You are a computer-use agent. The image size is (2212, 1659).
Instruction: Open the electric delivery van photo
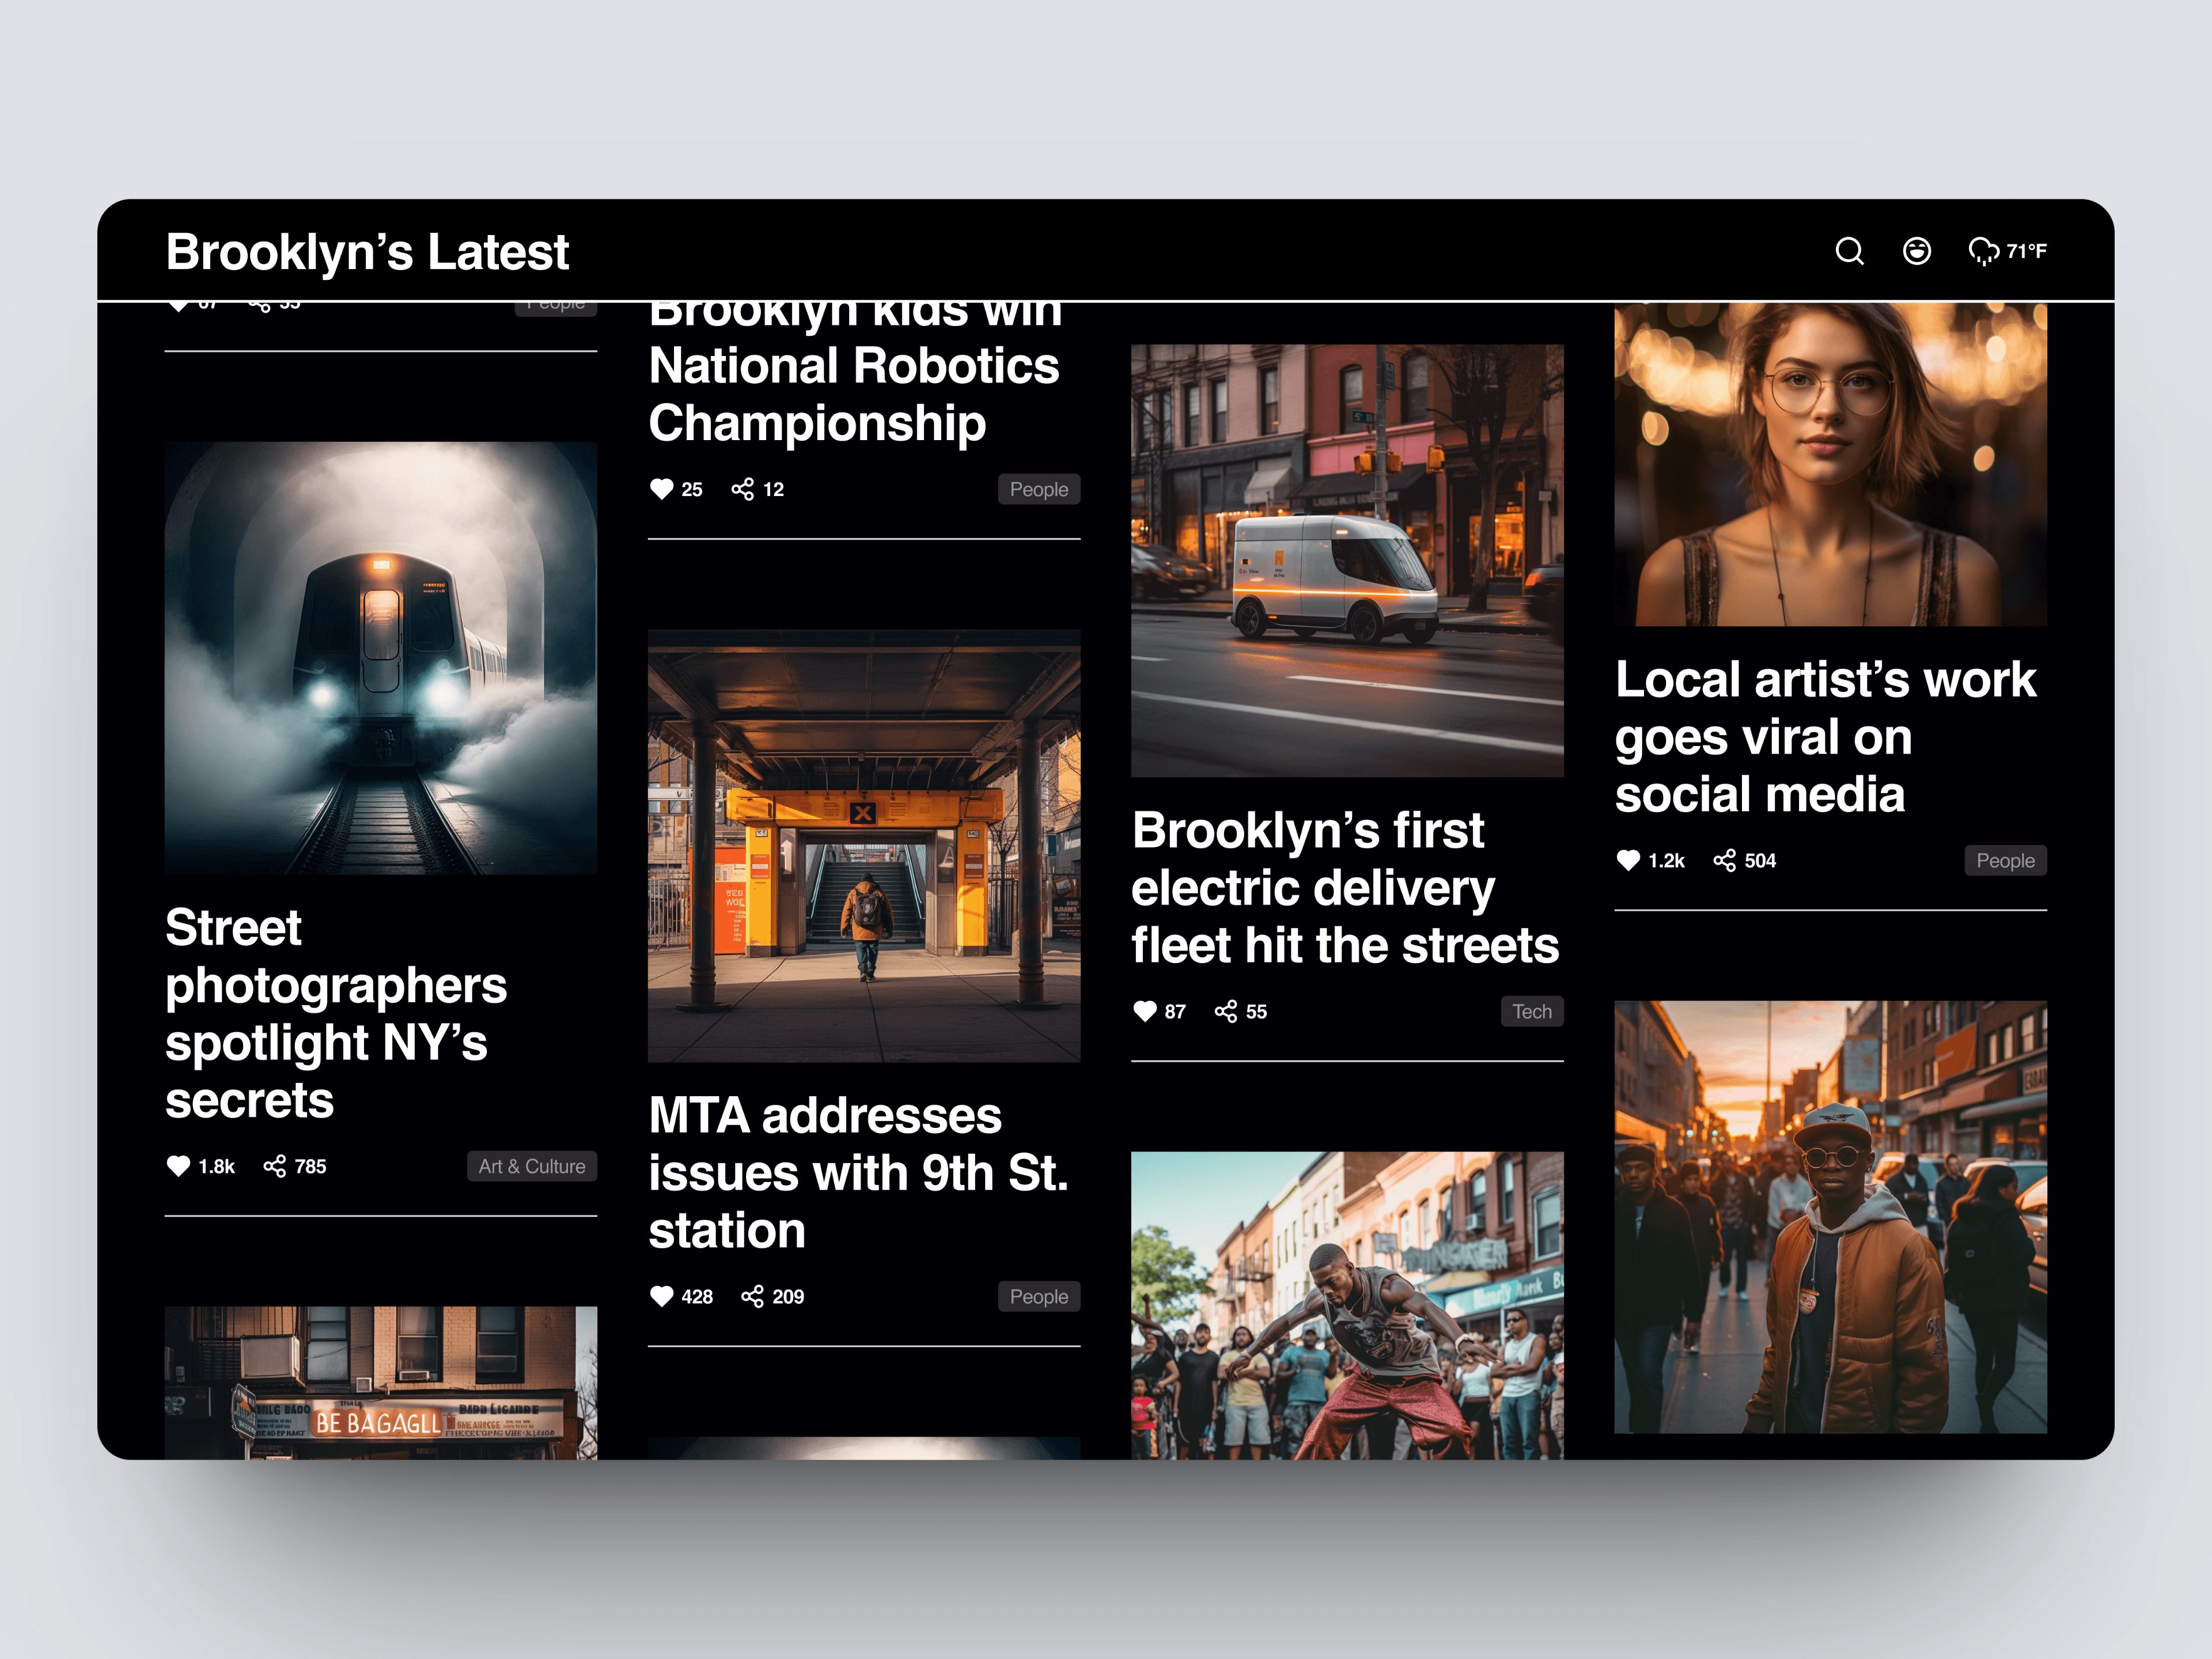coord(1347,560)
